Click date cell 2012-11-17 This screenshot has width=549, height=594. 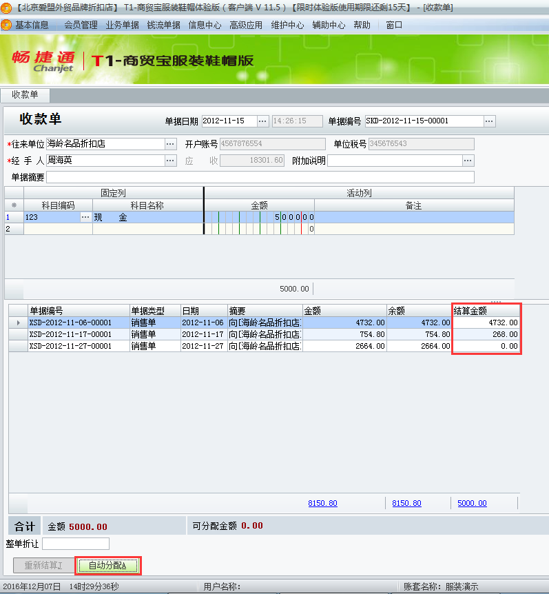(x=204, y=334)
